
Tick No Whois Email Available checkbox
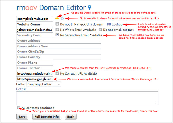[57, 30]
